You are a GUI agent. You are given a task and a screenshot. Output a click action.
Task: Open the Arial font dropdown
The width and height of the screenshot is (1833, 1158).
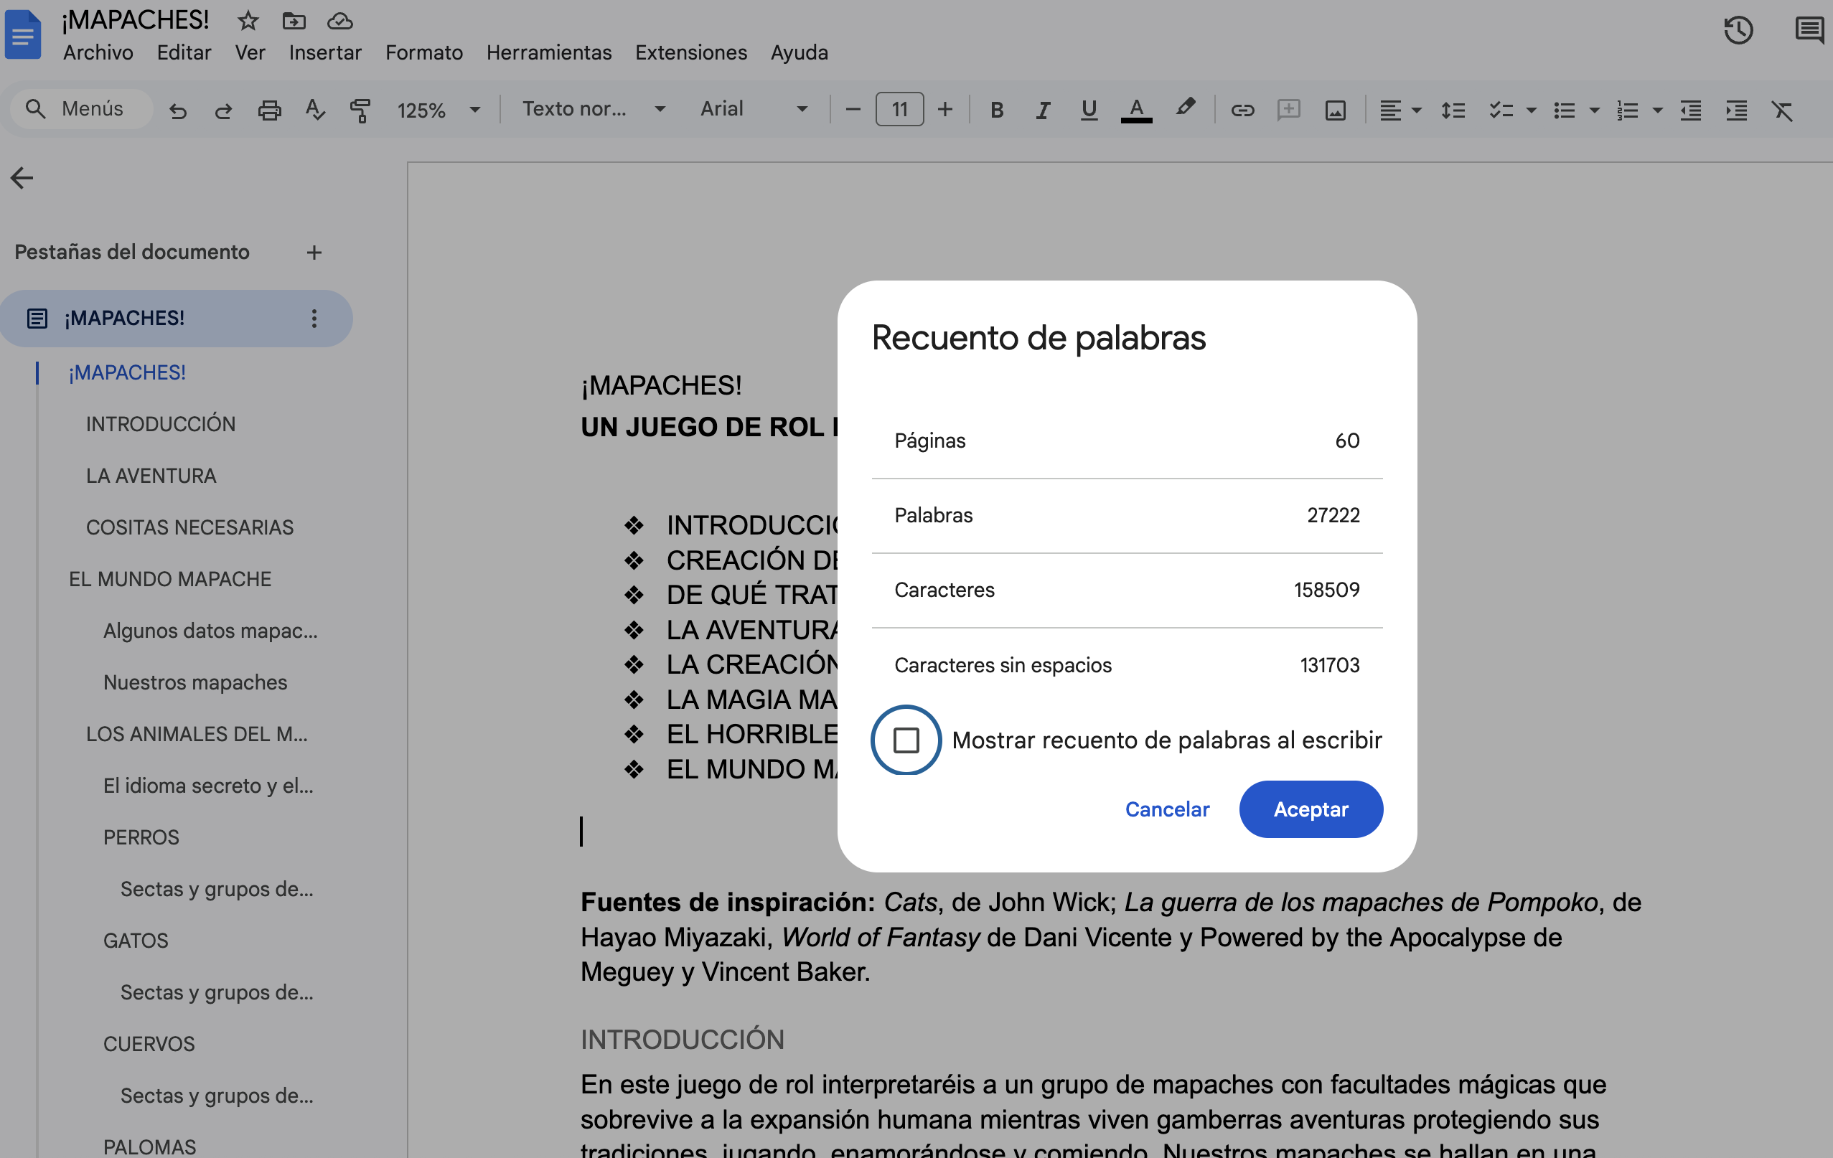pos(754,110)
